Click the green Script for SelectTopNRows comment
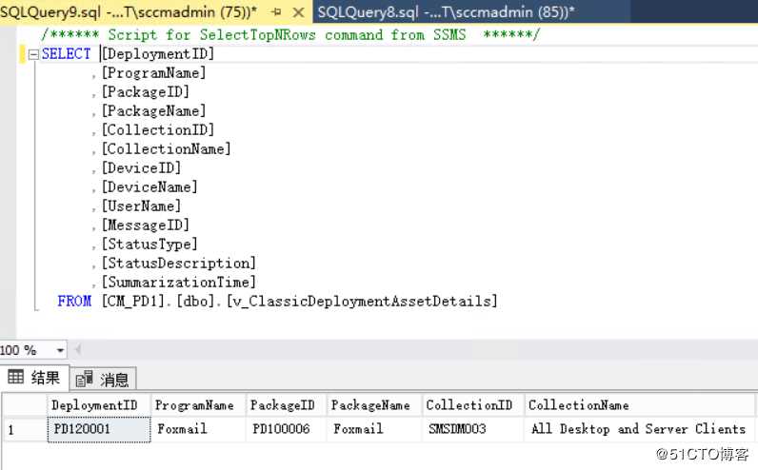The image size is (758, 470). (290, 35)
